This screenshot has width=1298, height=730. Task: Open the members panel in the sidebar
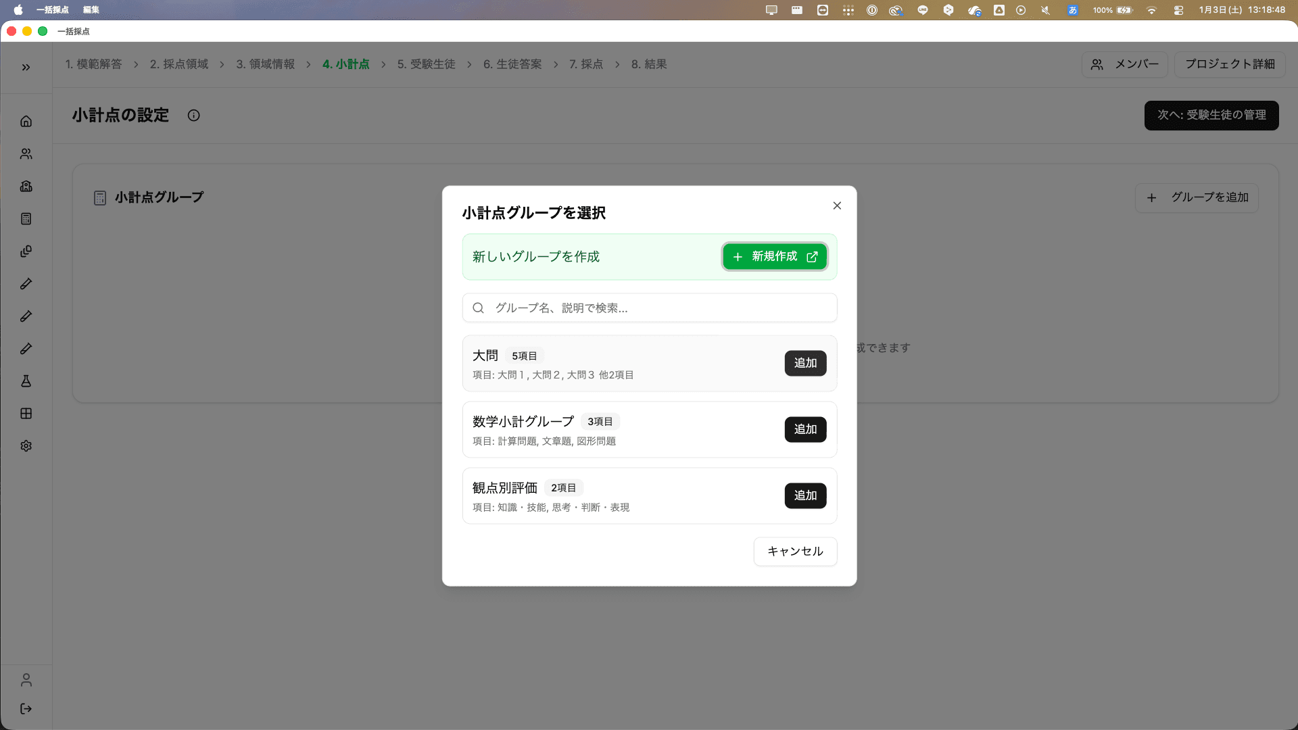click(x=26, y=153)
